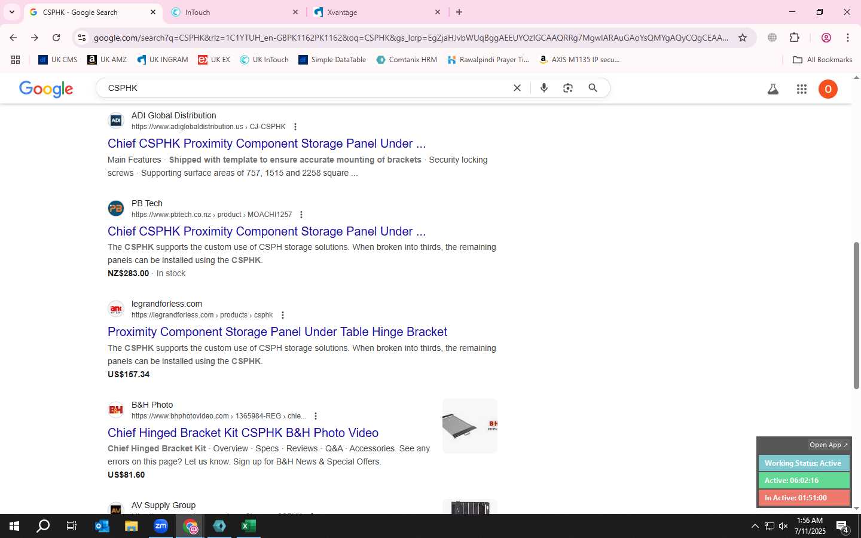Open more options for legrandforless.com result
861x538 pixels.
point(282,315)
